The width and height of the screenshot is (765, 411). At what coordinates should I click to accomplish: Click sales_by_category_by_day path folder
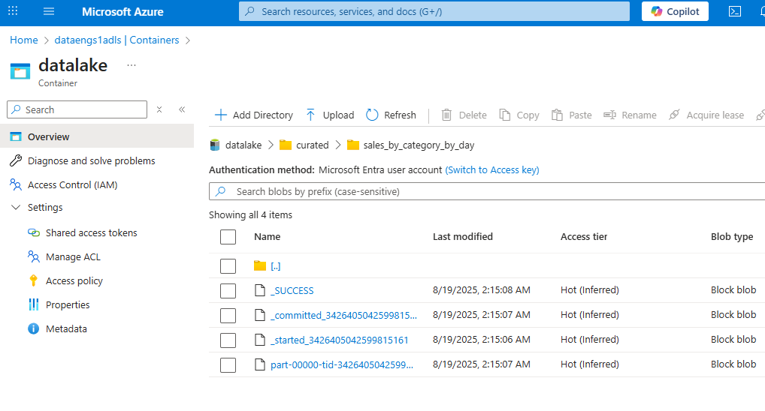pos(419,145)
